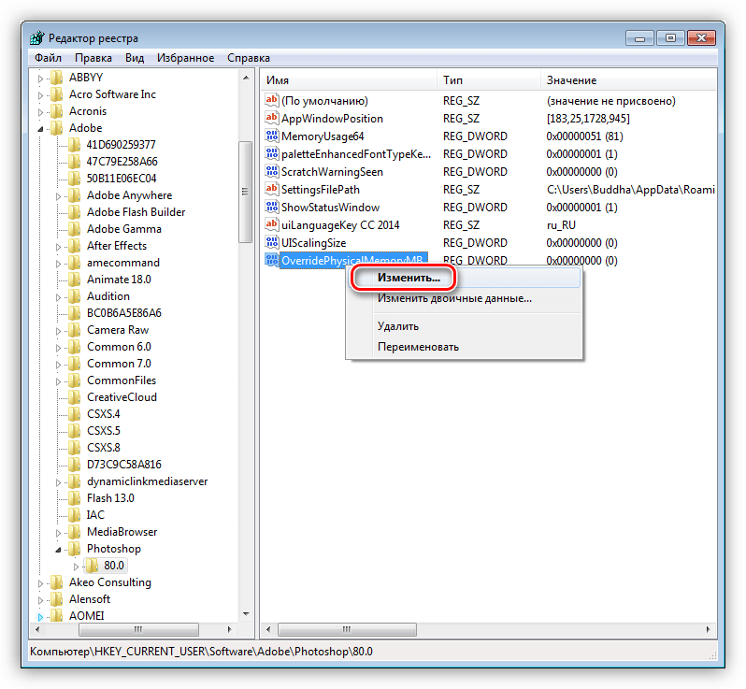746x689 pixels.
Task: Sort by the Тип column header
Action: (x=489, y=80)
